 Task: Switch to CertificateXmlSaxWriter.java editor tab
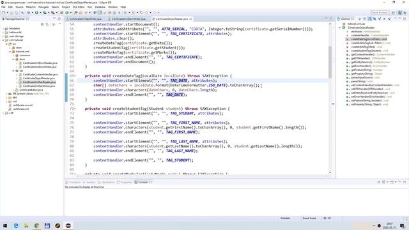coord(85,19)
